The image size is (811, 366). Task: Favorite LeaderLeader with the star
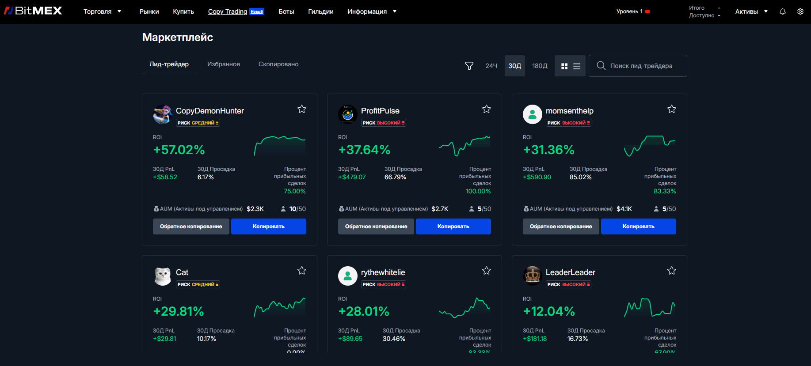(x=672, y=271)
